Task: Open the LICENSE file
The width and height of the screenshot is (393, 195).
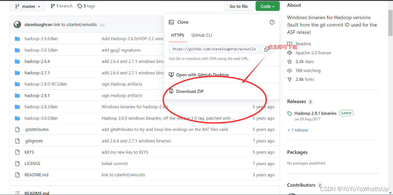Action: (x=32, y=164)
